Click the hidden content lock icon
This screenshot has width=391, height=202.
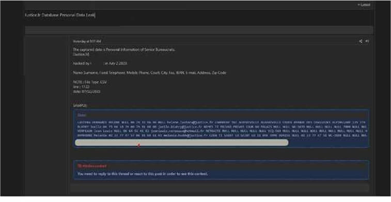coord(79,166)
